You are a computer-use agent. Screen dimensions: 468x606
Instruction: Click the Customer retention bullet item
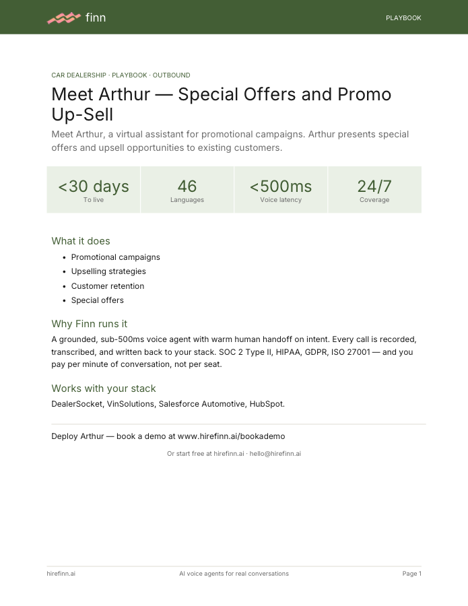pos(108,286)
